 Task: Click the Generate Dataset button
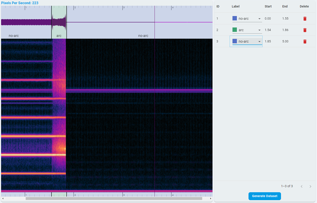264,196
